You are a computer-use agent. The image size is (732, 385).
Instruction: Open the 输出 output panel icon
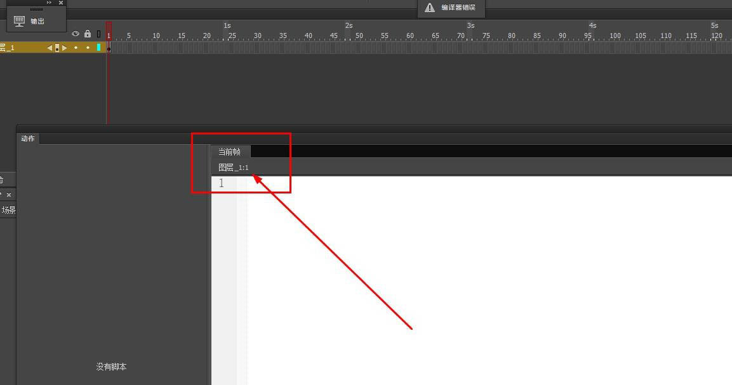[x=19, y=21]
